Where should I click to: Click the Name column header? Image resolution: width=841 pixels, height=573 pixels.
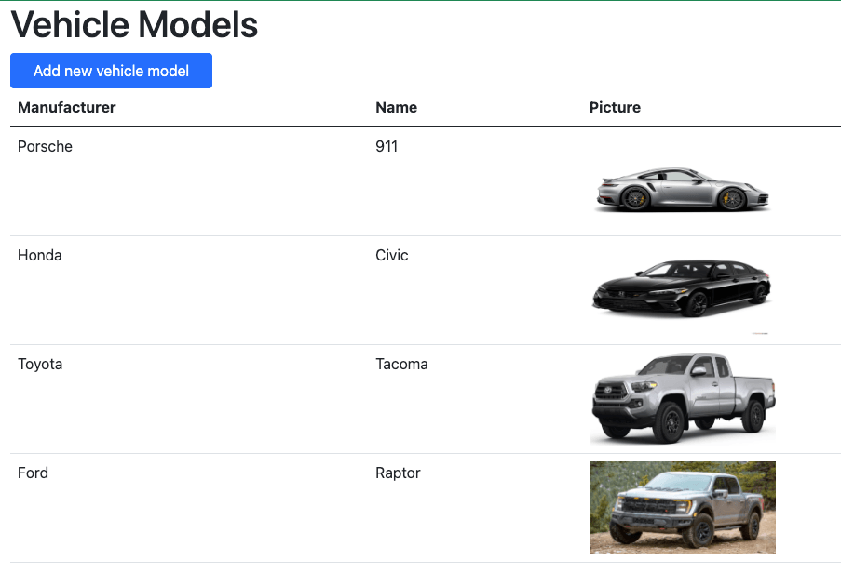[x=397, y=108]
